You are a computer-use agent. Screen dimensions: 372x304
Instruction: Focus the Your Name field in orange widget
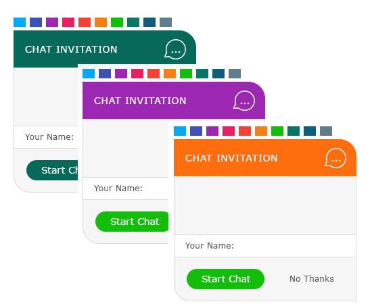click(x=265, y=246)
